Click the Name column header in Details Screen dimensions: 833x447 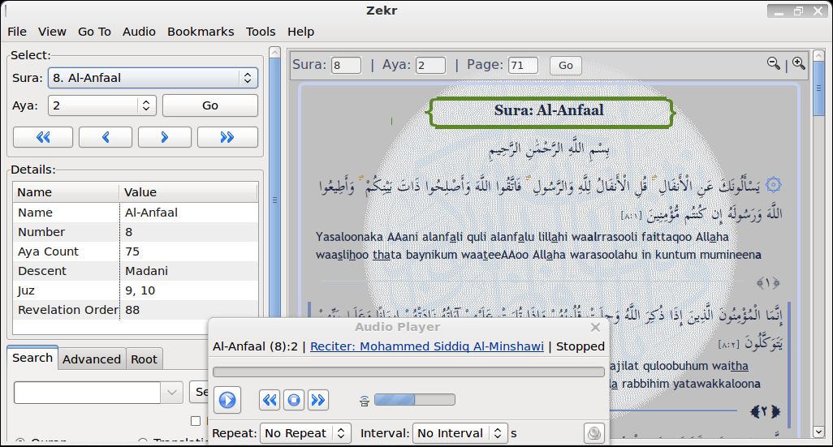click(x=66, y=192)
